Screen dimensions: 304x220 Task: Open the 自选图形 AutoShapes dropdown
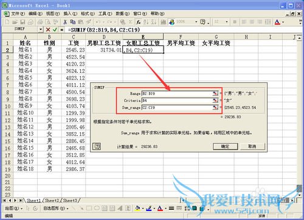coord(56,208)
